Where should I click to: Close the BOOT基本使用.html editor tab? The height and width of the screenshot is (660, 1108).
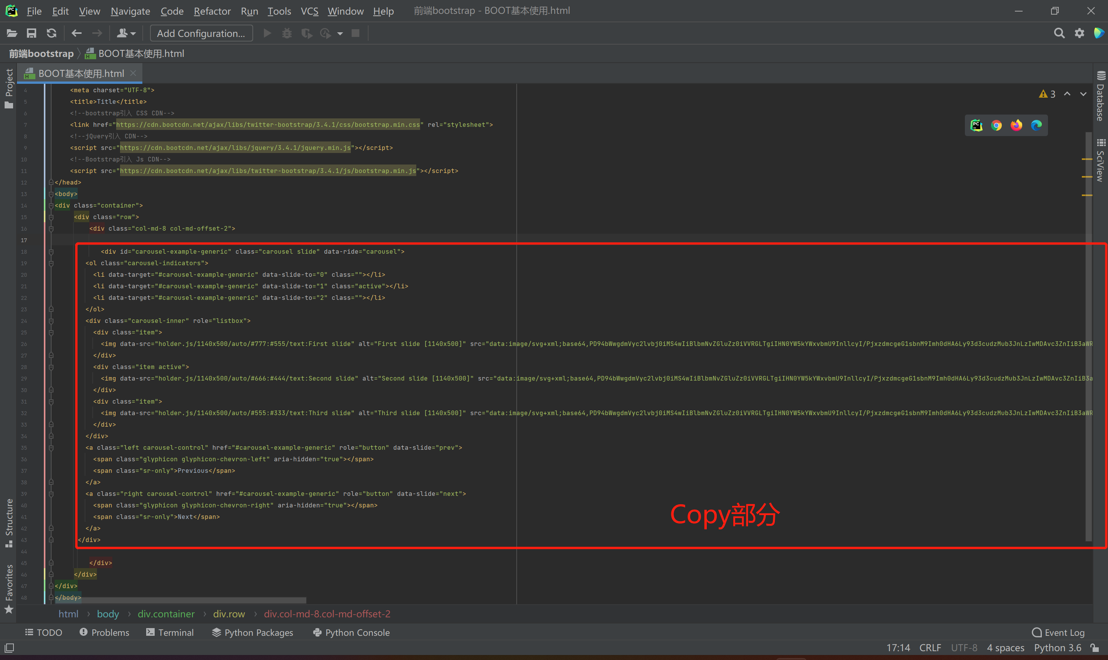pos(133,73)
